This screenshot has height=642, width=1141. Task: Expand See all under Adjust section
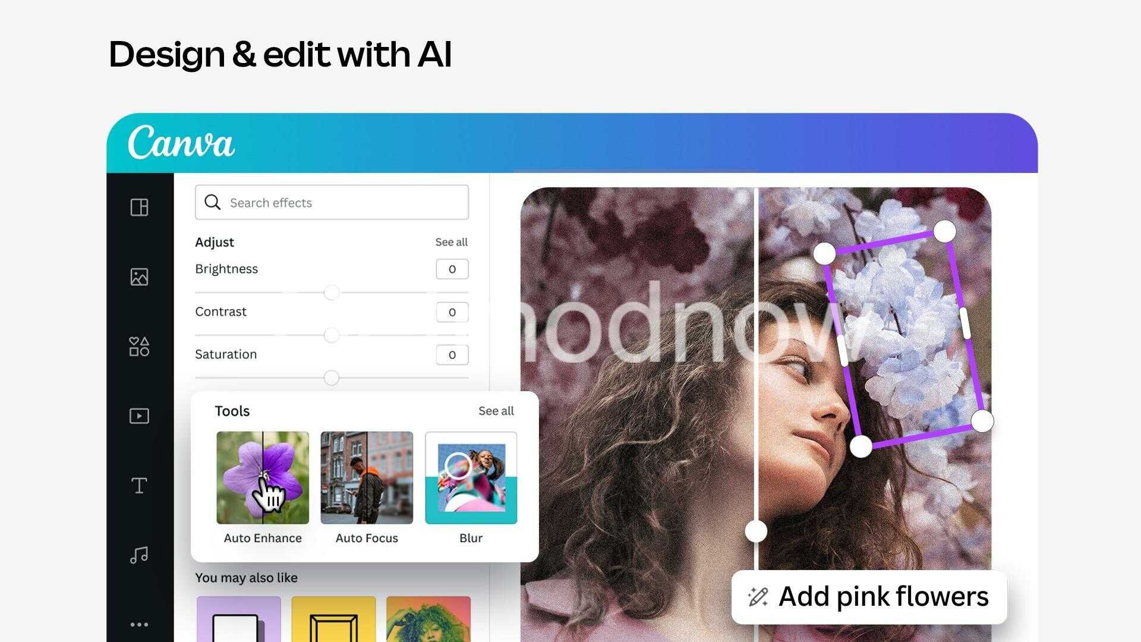[452, 241]
